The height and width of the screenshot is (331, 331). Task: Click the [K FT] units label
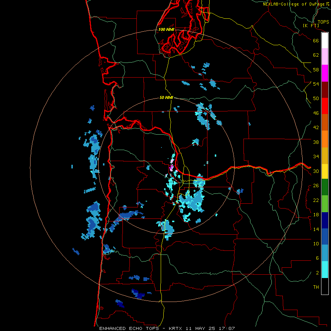click(x=311, y=25)
